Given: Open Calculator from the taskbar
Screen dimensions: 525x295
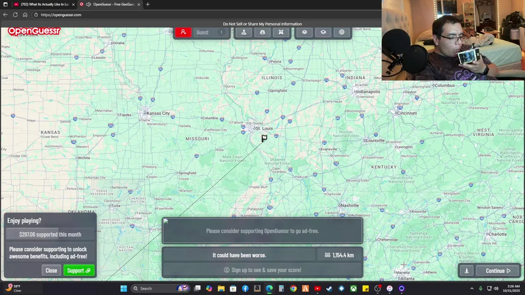Looking at the screenshot, I should tap(281, 288).
